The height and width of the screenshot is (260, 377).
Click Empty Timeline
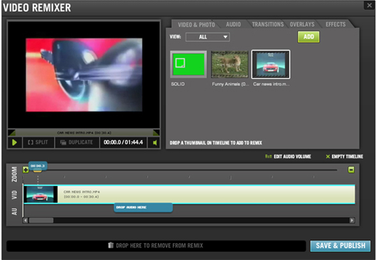pyautogui.click(x=344, y=157)
